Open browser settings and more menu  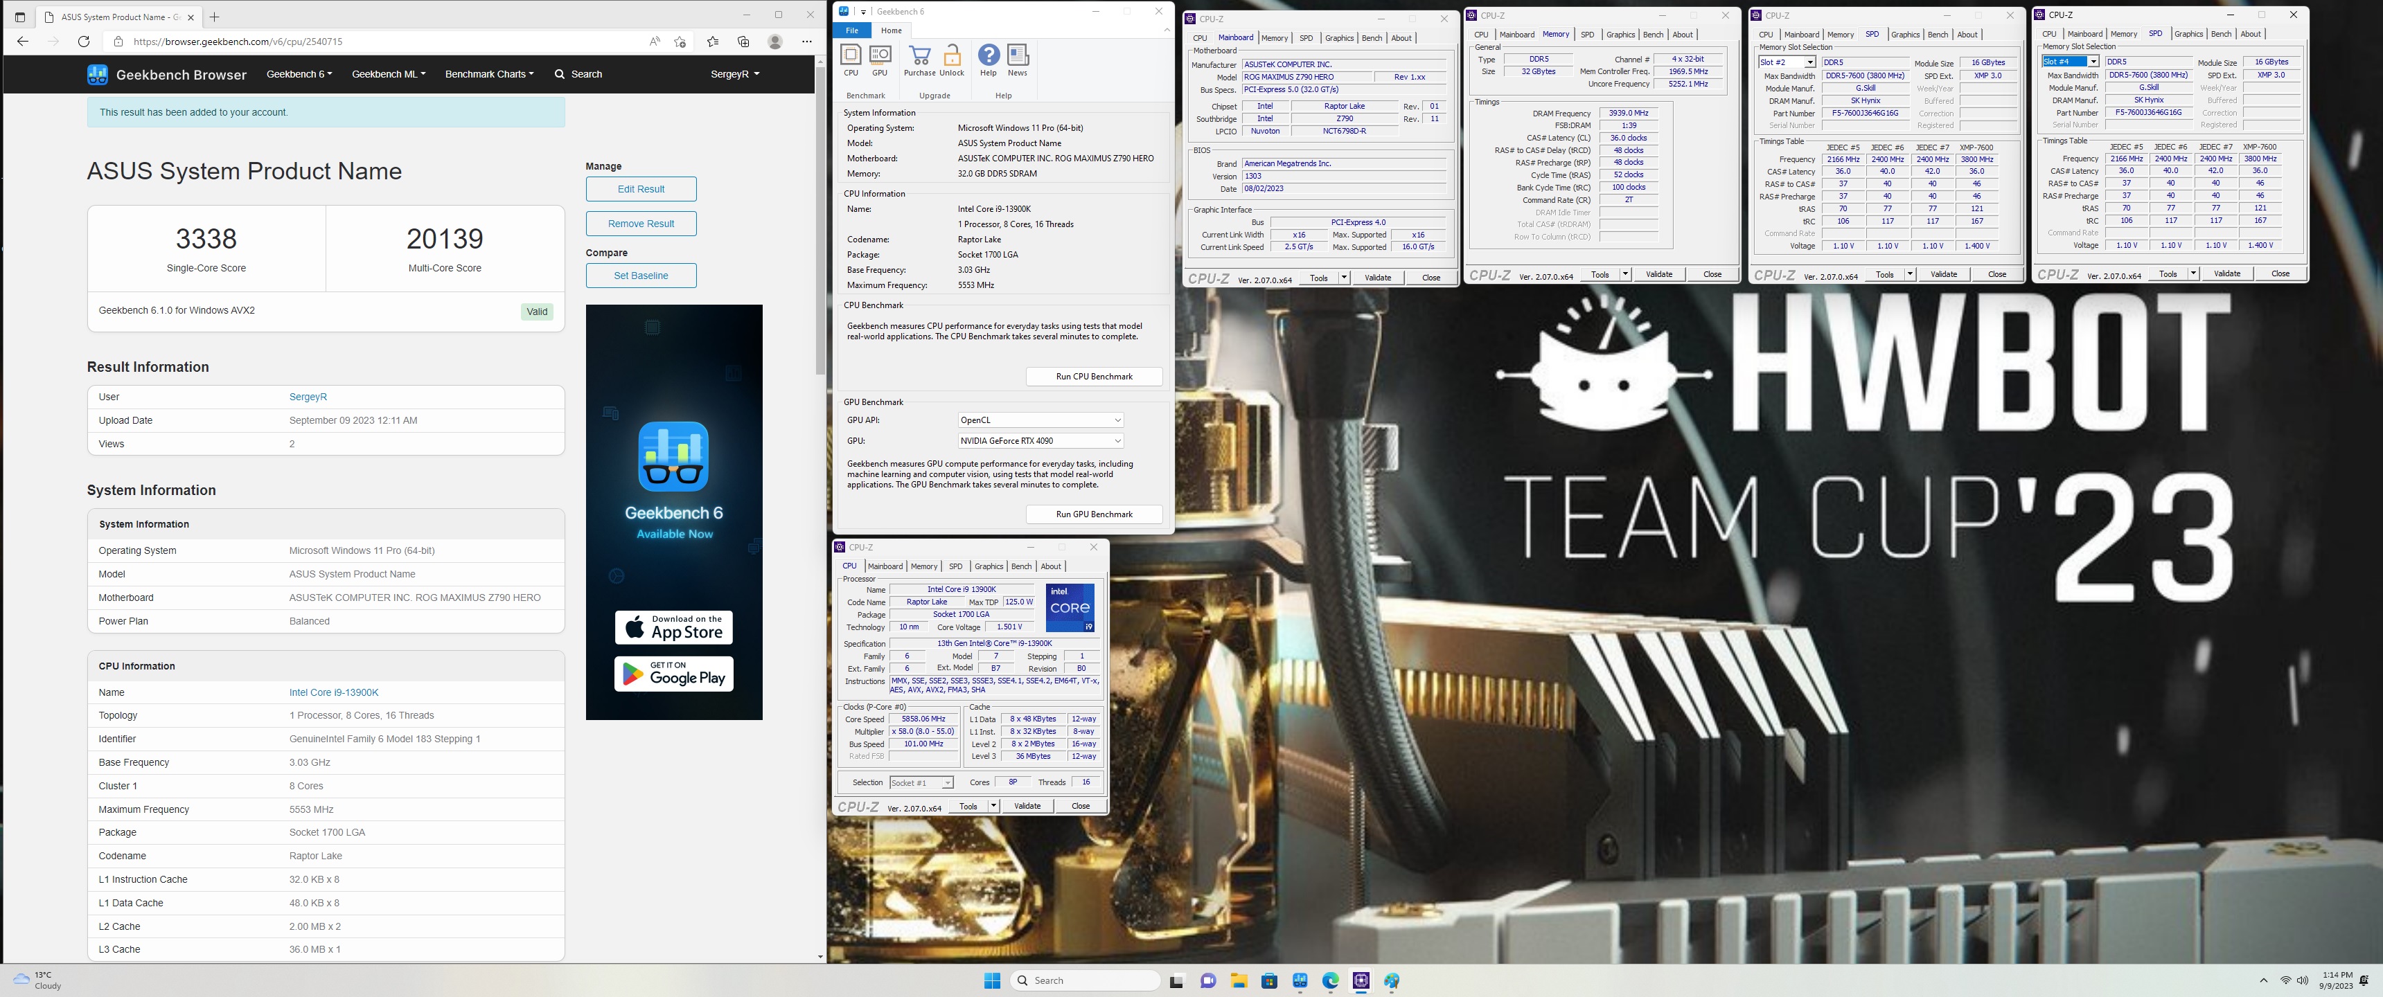coord(806,42)
